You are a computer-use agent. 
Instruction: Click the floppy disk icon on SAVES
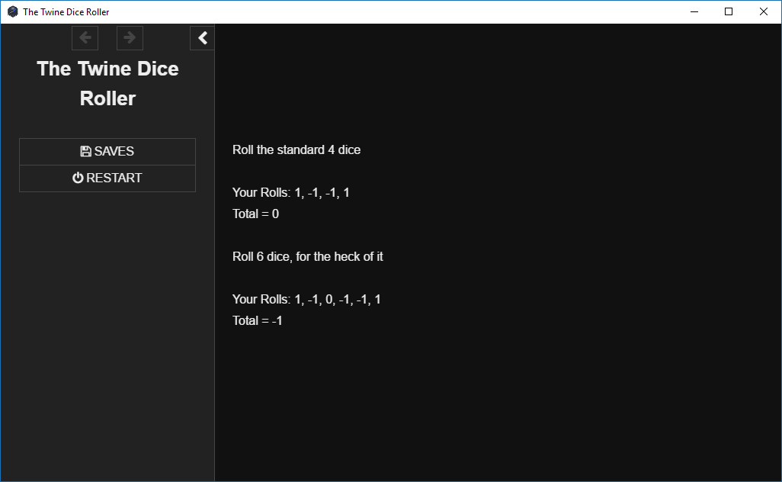85,151
